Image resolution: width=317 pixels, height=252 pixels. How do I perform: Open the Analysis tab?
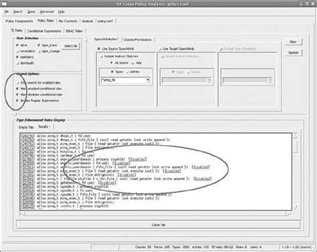[x=88, y=21]
